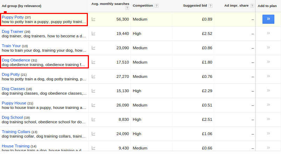
Task: Select keywords 'how to house train a puppy'
Action: point(26,108)
